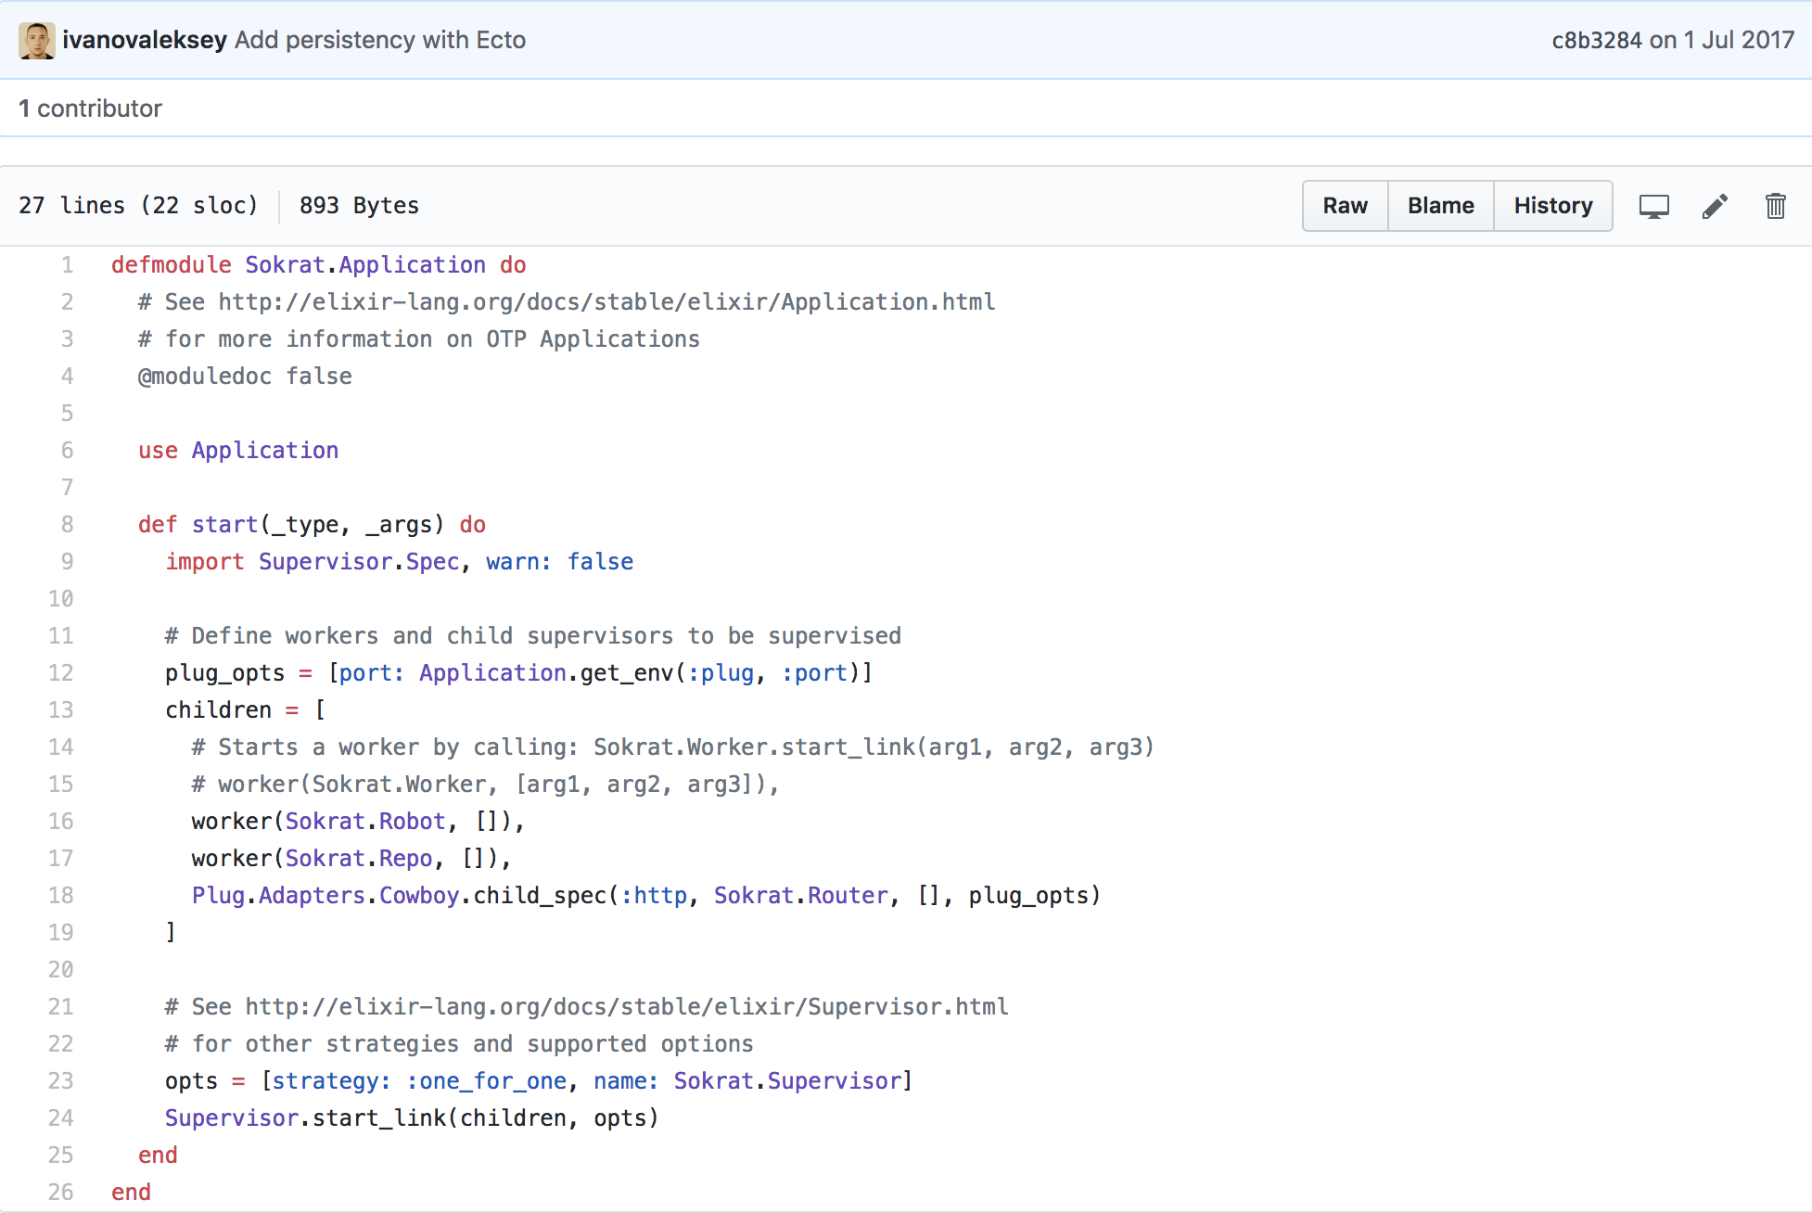Select line number 8
This screenshot has height=1213, width=1812.
67,525
